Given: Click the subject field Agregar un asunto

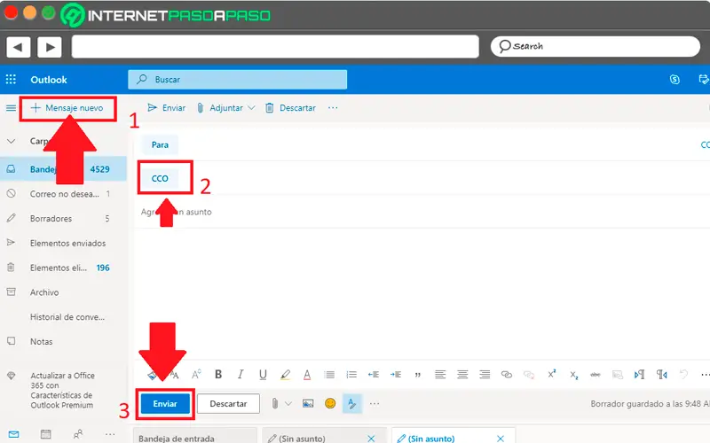Looking at the screenshot, I should [421, 212].
